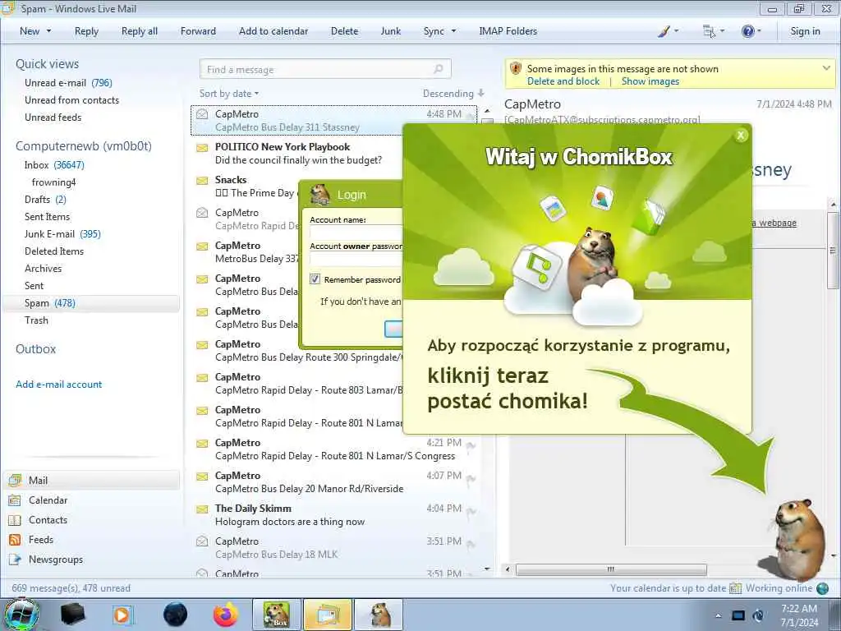
Task: Click Sign in button
Action: click(x=805, y=31)
